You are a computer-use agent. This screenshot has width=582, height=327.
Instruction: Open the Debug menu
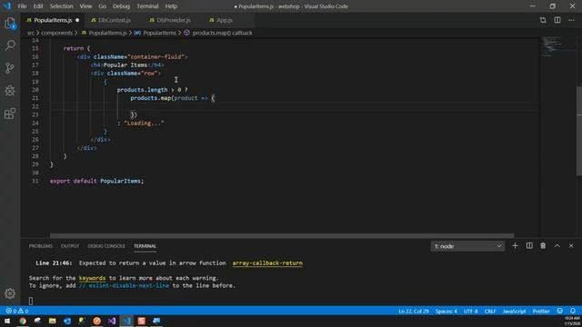point(121,6)
